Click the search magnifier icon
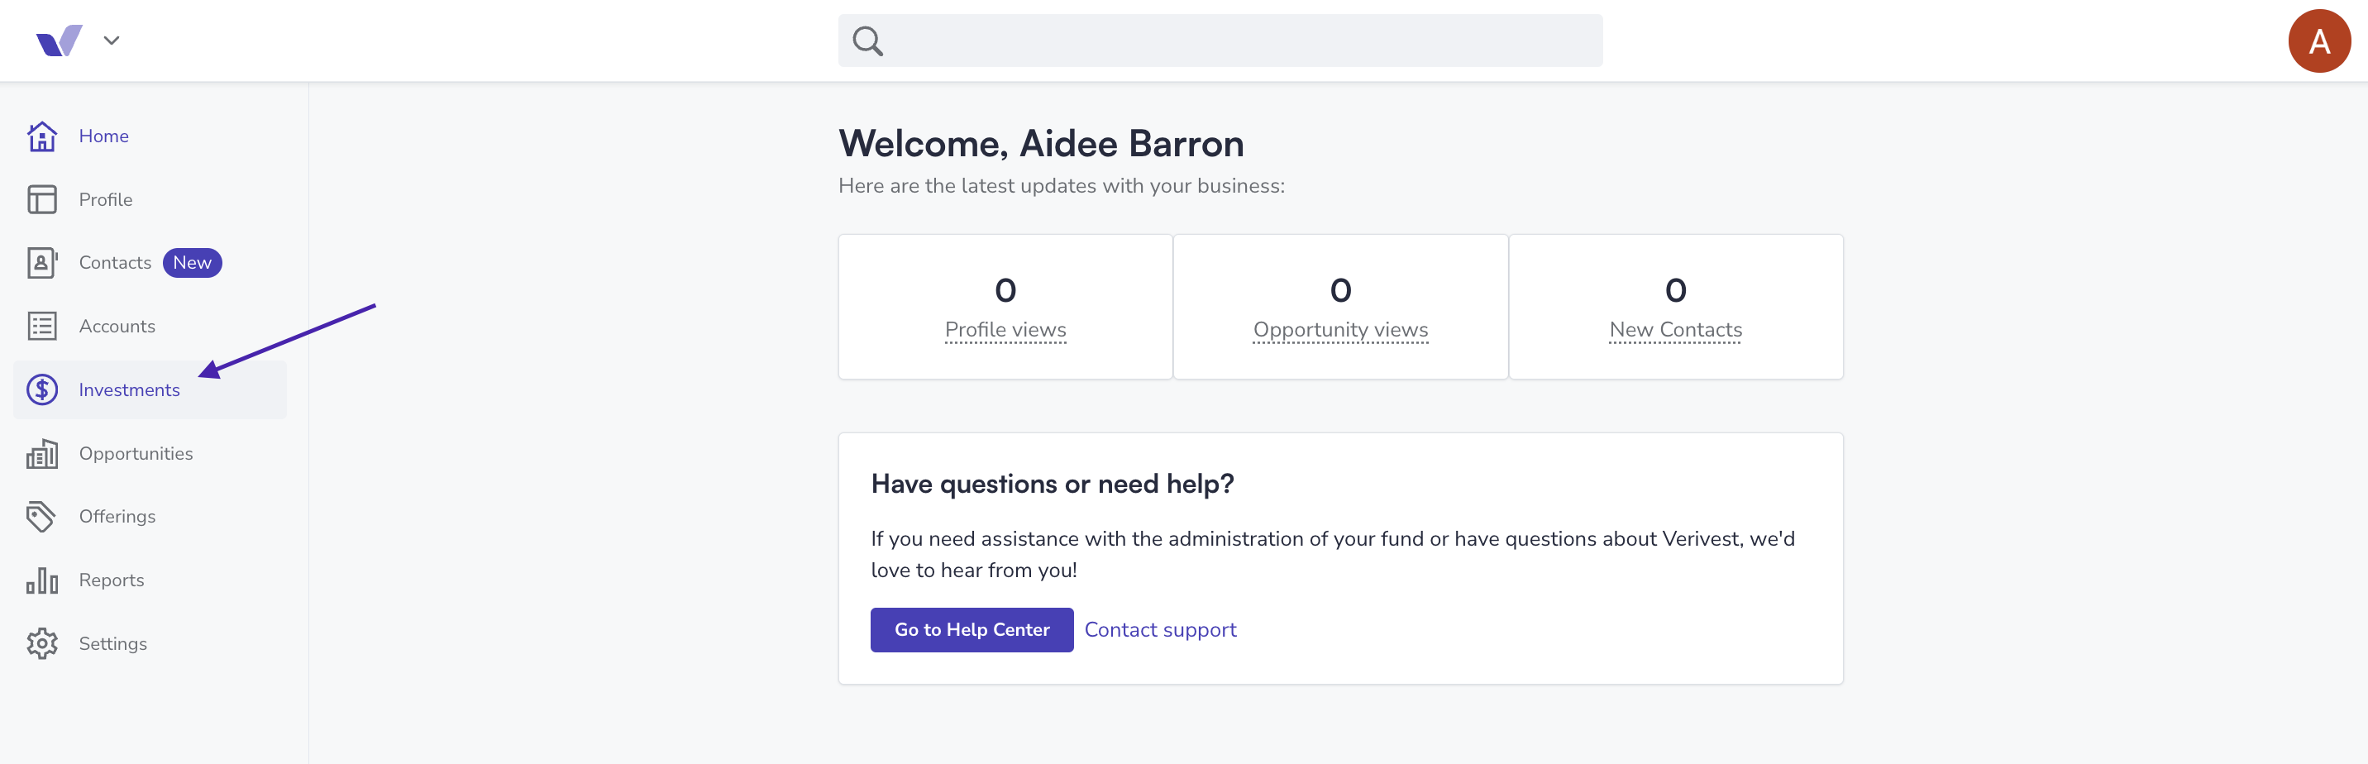The width and height of the screenshot is (2368, 764). 868,41
